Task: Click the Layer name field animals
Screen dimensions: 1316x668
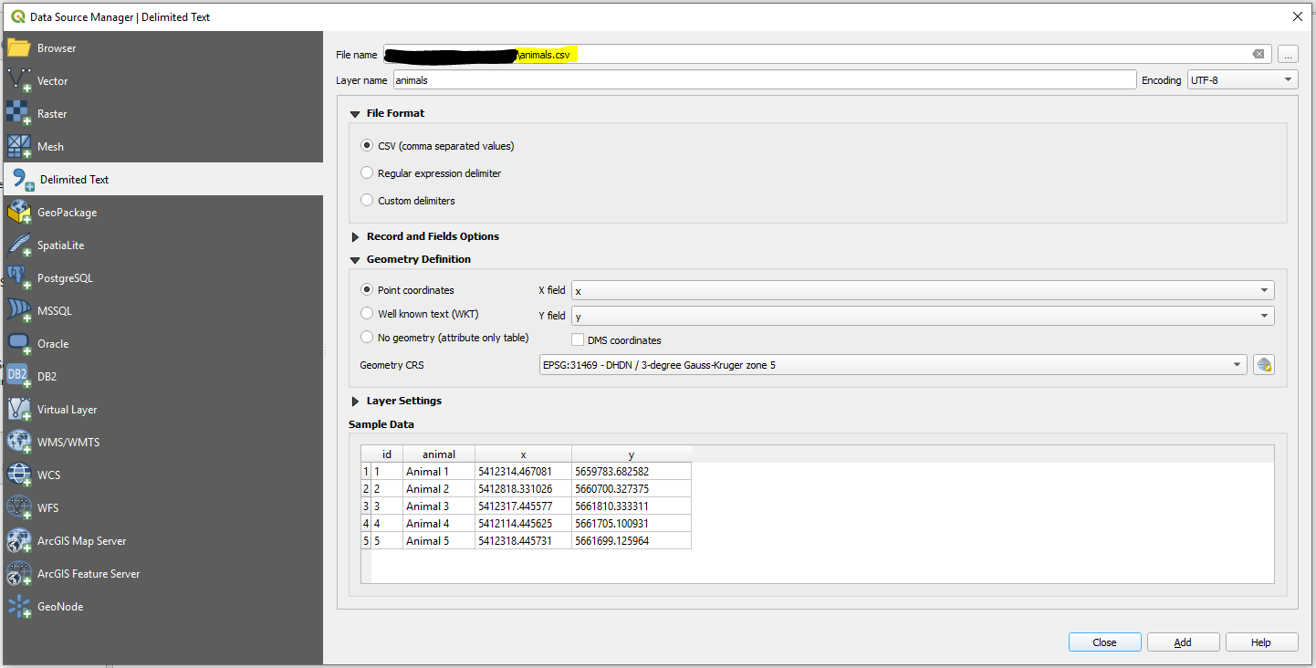Action: 765,80
